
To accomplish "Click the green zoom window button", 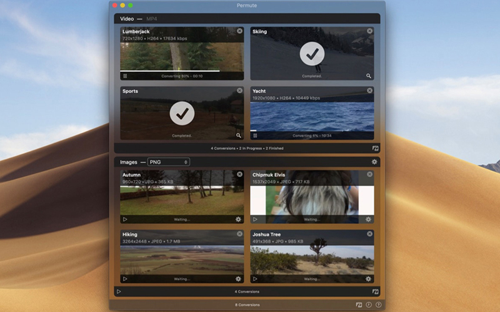I will point(131,6).
